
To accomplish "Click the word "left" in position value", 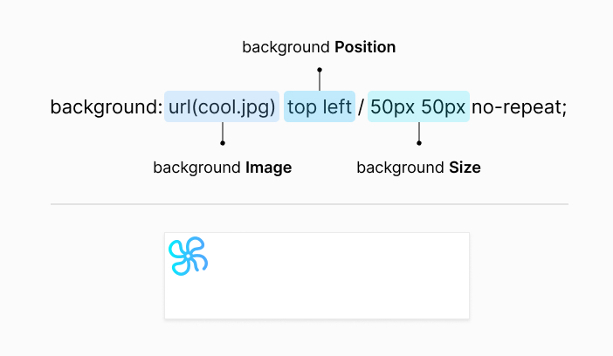I will tap(336, 107).
